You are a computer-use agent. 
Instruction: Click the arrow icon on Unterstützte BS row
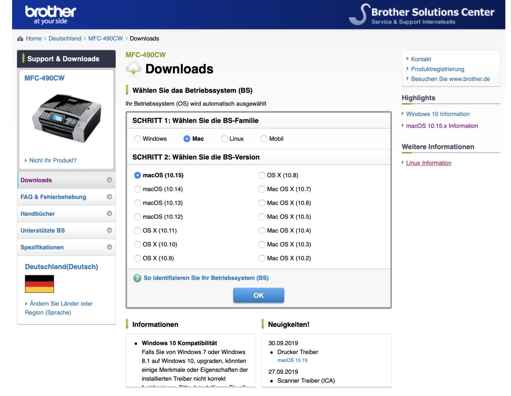(x=109, y=230)
